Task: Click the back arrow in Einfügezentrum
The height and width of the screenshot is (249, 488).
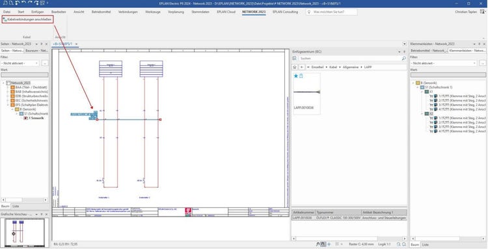Action: coord(302,67)
